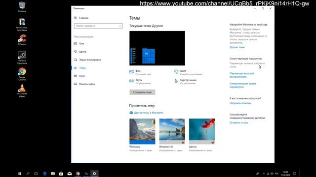Click the current theme preview image
This screenshot has width=316, height=177.
(157, 48)
